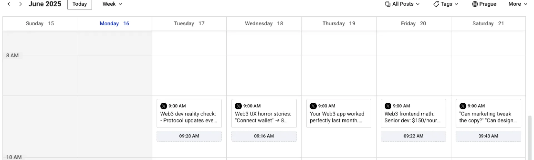The width and height of the screenshot is (534, 160).
Task: Click X icon on Saturday's post
Action: click(463, 106)
